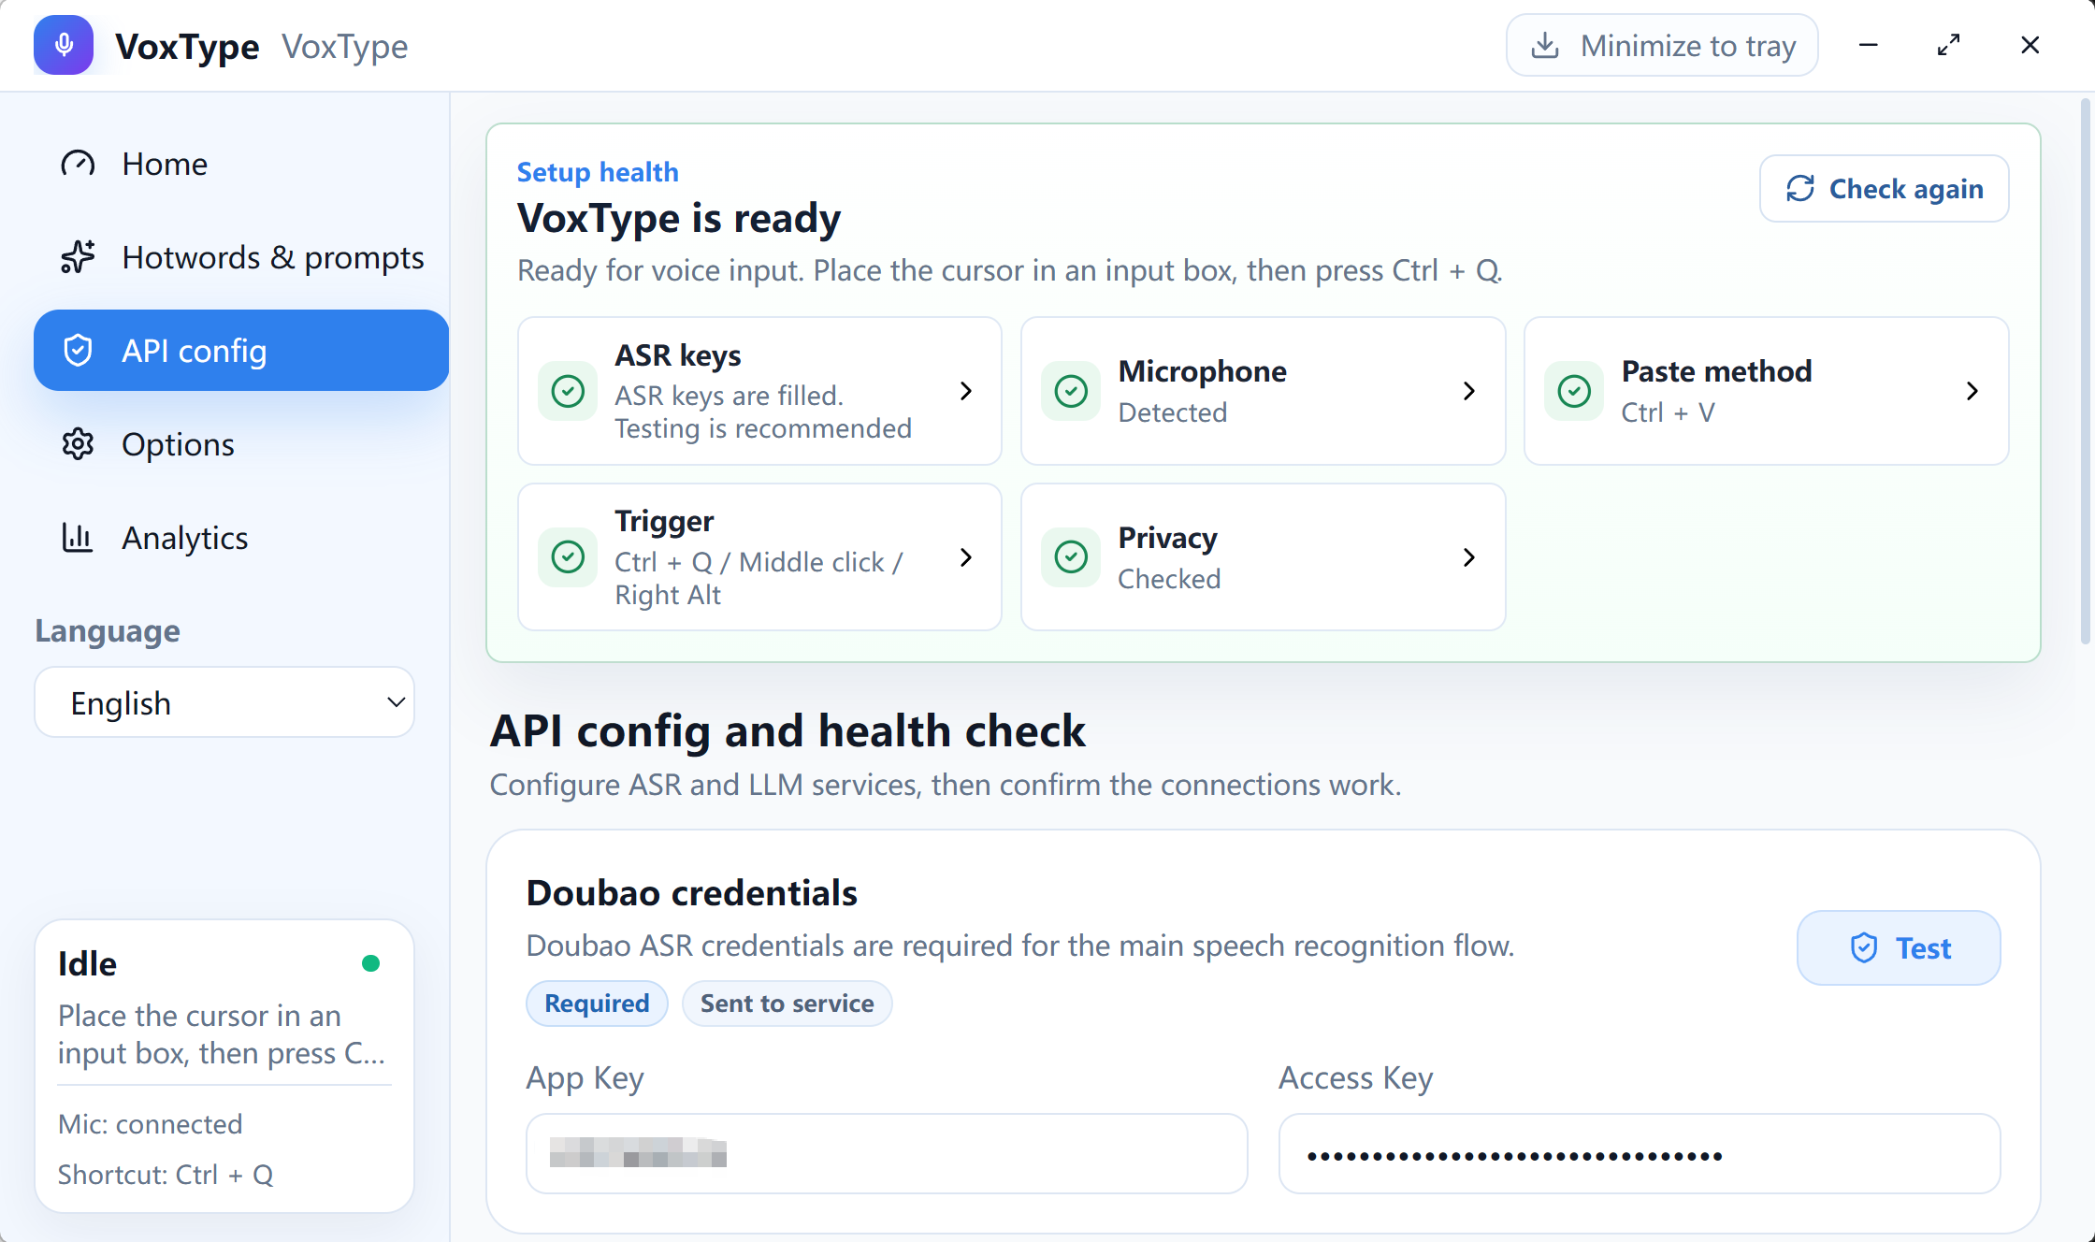Click the Ctrl + V paste method text
The height and width of the screenshot is (1242, 2095).
pos(1668,412)
